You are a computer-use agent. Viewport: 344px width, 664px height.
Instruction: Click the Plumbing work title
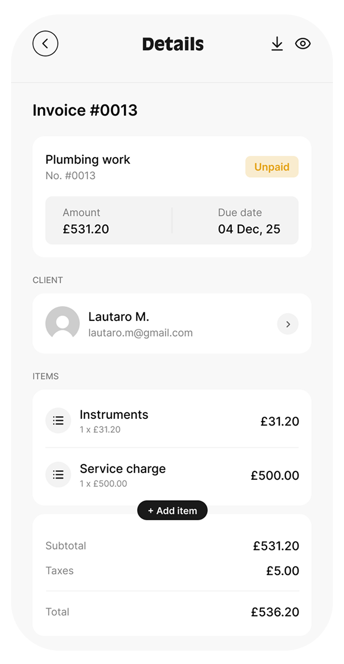click(x=88, y=160)
